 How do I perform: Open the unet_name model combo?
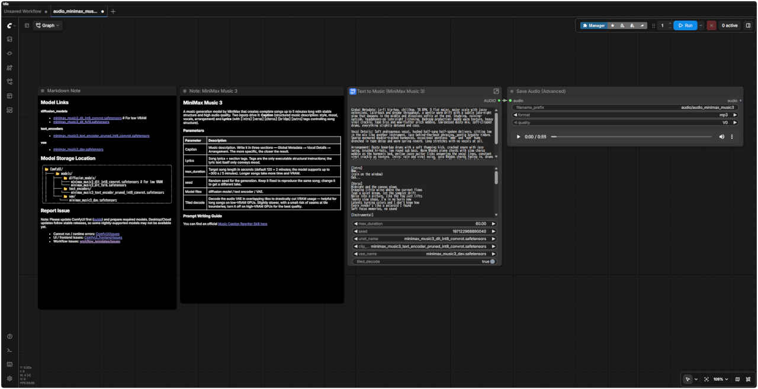(x=425, y=239)
